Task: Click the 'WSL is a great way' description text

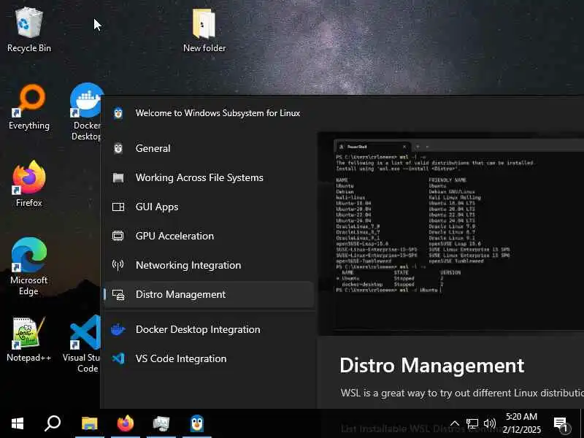Action: 462,393
